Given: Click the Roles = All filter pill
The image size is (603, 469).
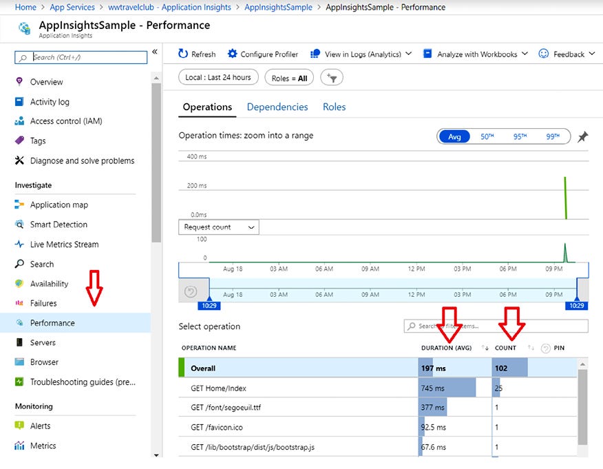Looking at the screenshot, I should click(x=289, y=78).
